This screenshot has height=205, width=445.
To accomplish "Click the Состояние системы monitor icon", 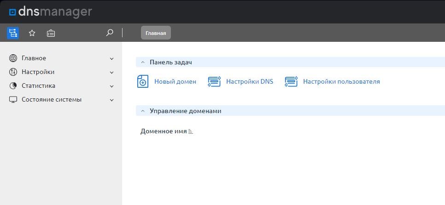I will coord(13,100).
